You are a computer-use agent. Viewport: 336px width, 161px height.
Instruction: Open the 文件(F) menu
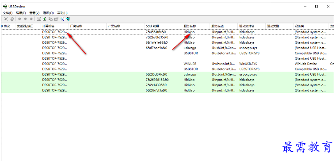pyautogui.click(x=8, y=13)
